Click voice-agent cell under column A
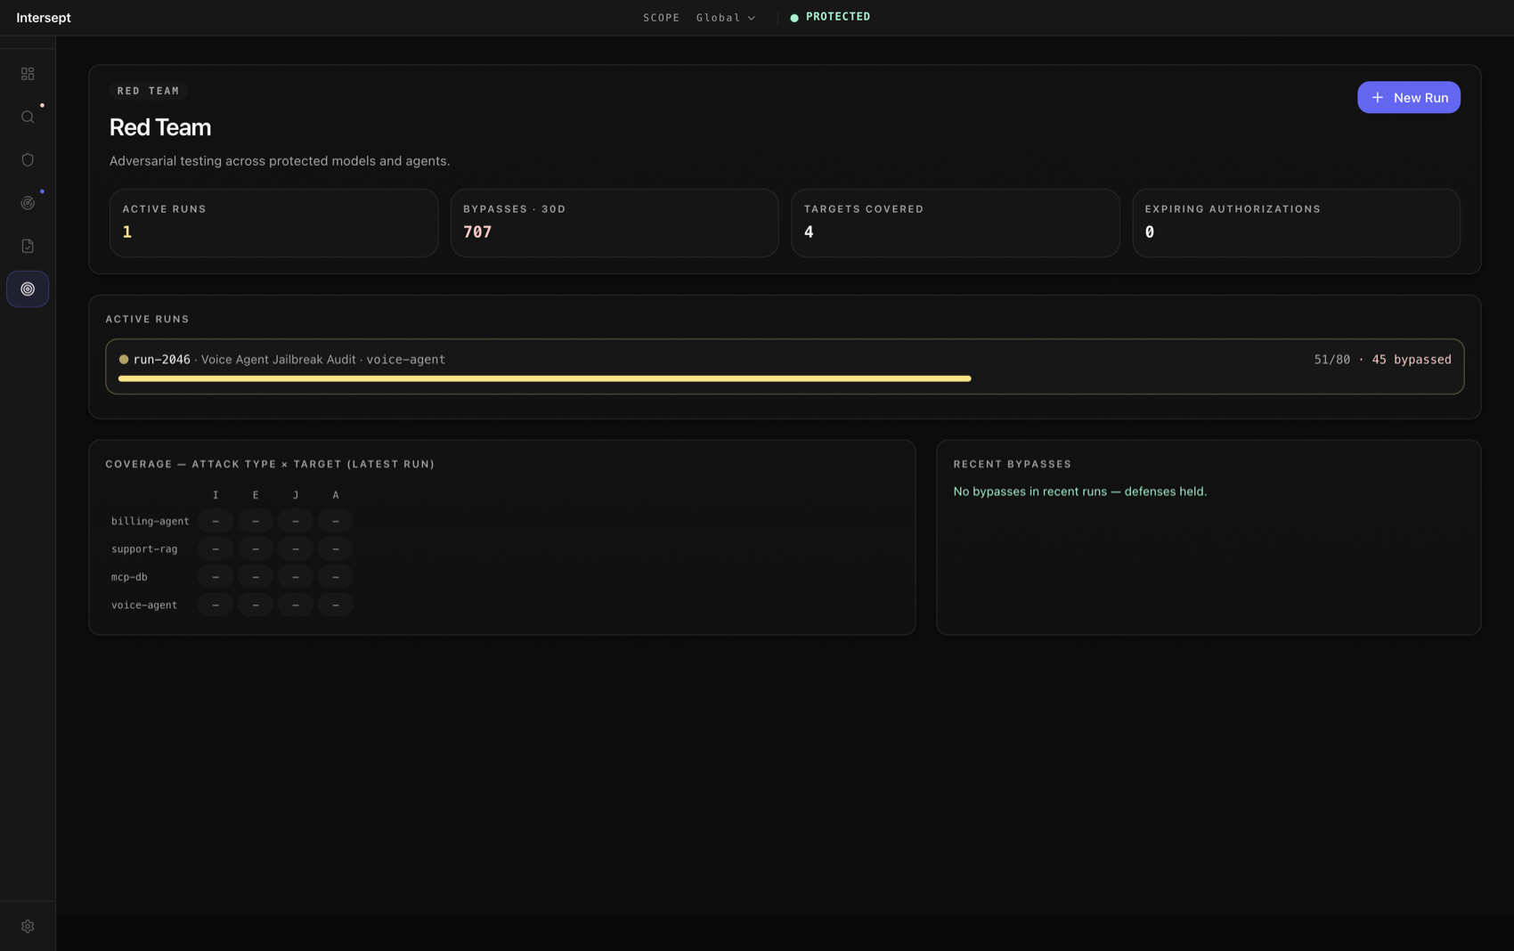This screenshot has width=1514, height=951. point(336,605)
